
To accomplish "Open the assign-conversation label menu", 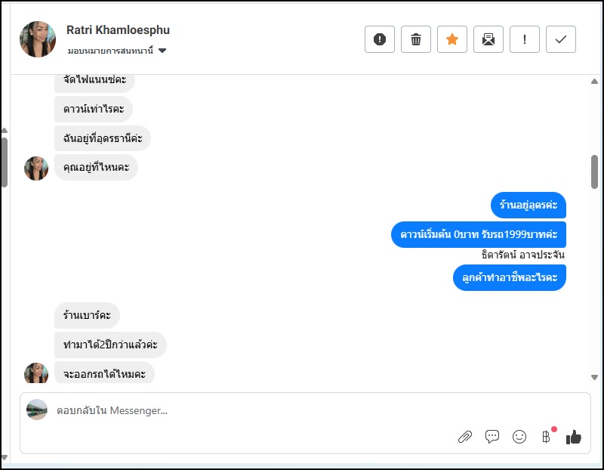I will 110,51.
